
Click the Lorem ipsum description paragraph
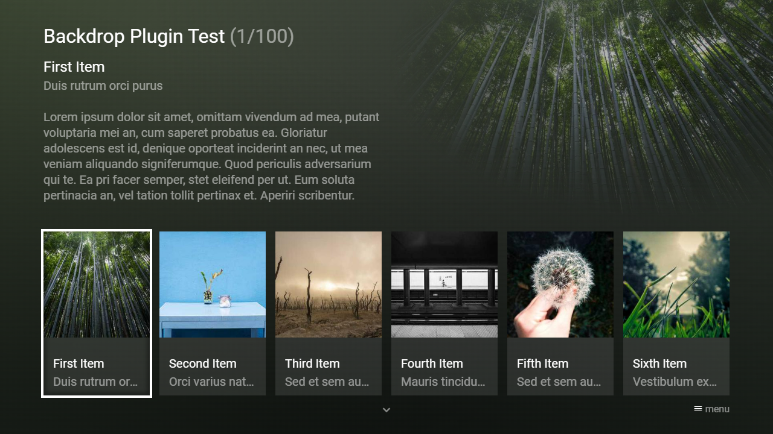tap(211, 156)
